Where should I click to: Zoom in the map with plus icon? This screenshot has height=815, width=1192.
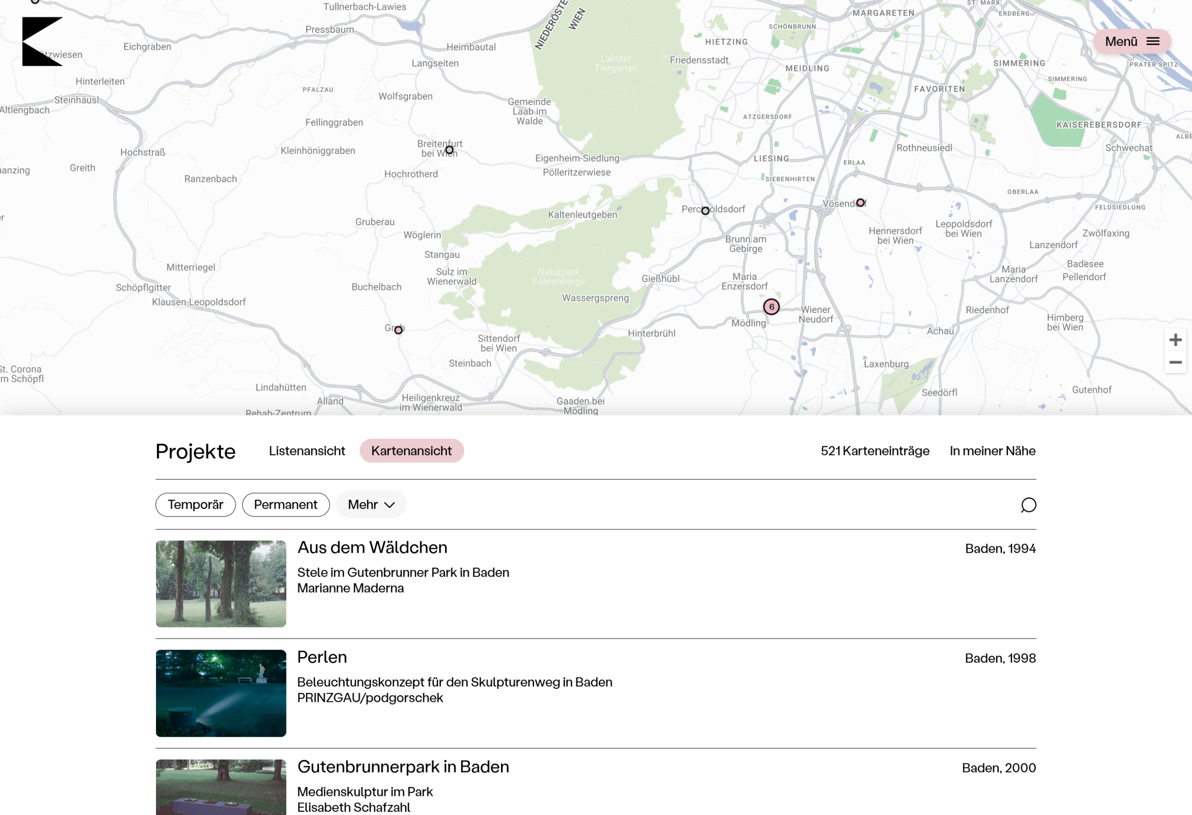tap(1175, 340)
